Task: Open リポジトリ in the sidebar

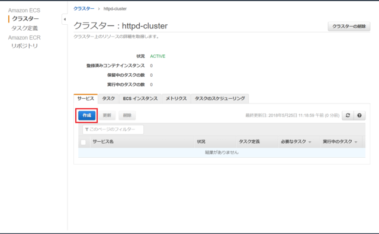Action: 25,46
